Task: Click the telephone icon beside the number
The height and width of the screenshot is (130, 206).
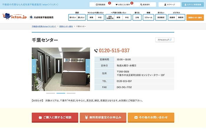Action: pyautogui.click(x=96, y=51)
